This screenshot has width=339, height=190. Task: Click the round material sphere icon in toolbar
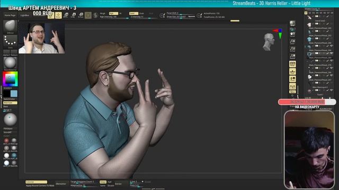[x=88, y=15]
